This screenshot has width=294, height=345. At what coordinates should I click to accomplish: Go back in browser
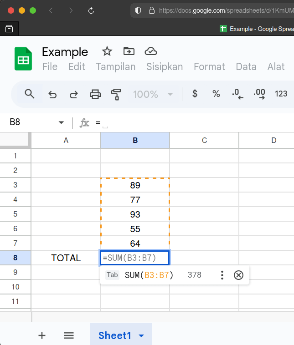(51, 10)
